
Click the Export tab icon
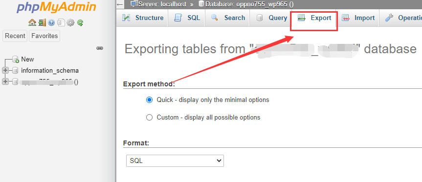[301, 18]
